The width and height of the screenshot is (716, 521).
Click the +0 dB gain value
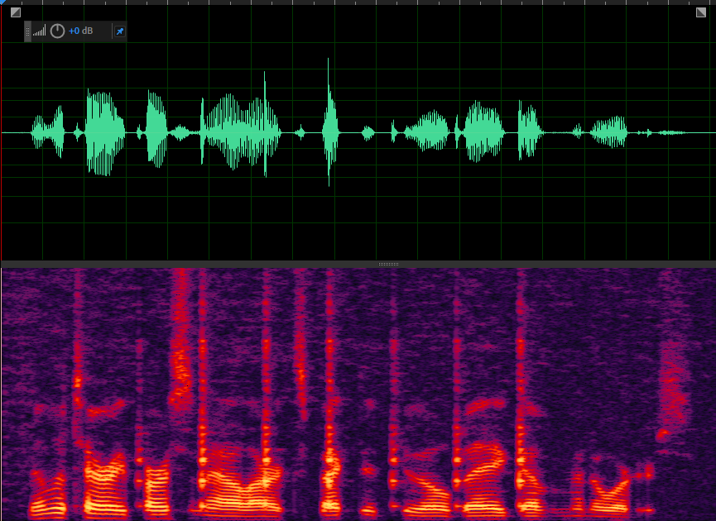[81, 31]
